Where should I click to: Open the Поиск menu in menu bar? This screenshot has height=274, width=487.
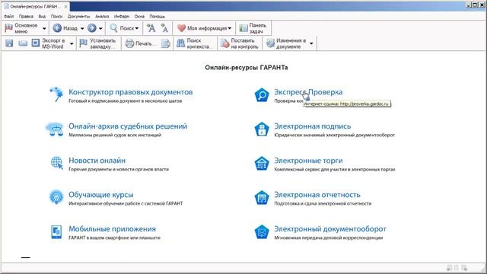click(56, 17)
